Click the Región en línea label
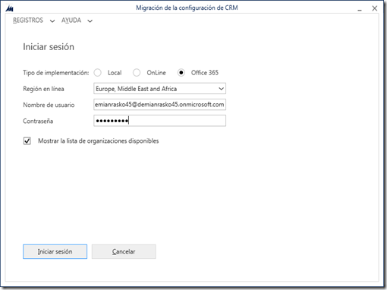This screenshot has width=387, height=290. point(43,89)
